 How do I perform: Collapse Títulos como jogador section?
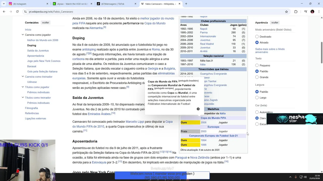tap(23, 87)
